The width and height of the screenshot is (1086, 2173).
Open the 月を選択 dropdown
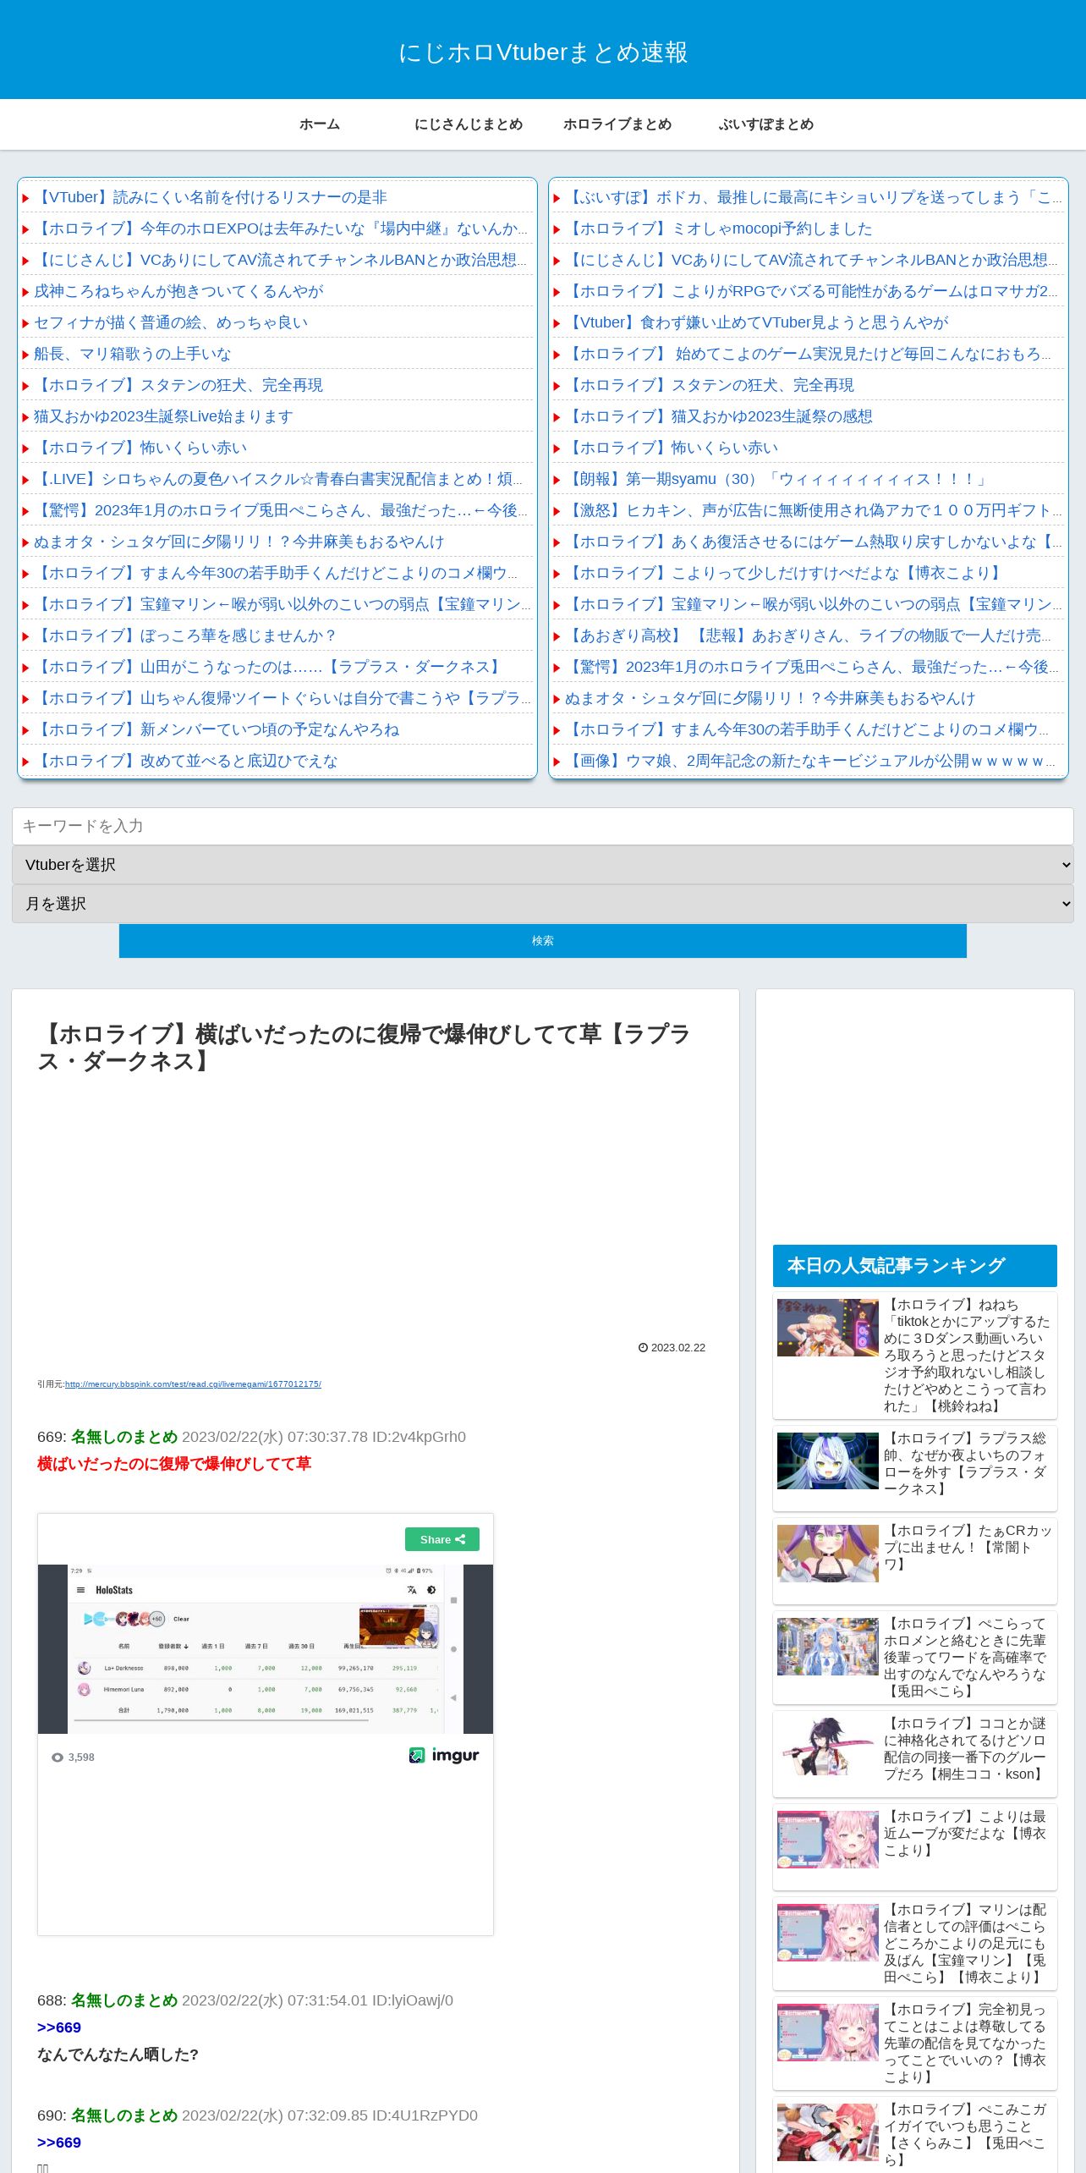click(543, 904)
